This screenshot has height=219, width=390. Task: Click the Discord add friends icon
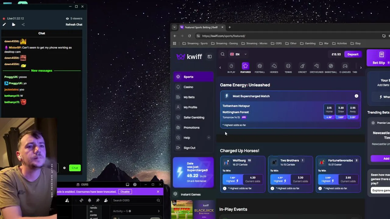click(67, 200)
